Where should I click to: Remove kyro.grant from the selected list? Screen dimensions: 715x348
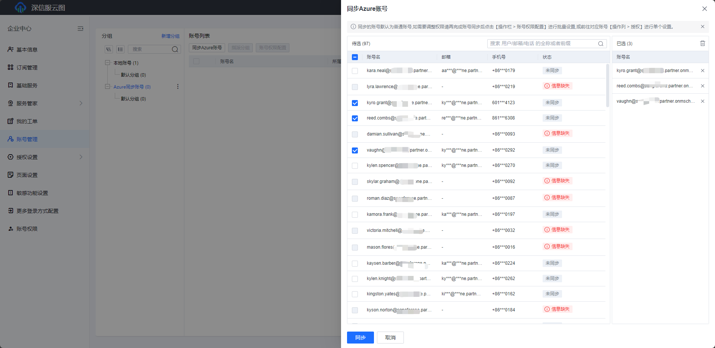[702, 71]
